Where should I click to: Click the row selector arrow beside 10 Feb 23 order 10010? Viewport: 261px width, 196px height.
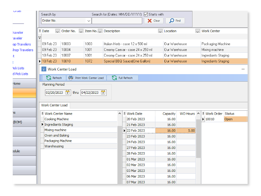(x=40, y=61)
